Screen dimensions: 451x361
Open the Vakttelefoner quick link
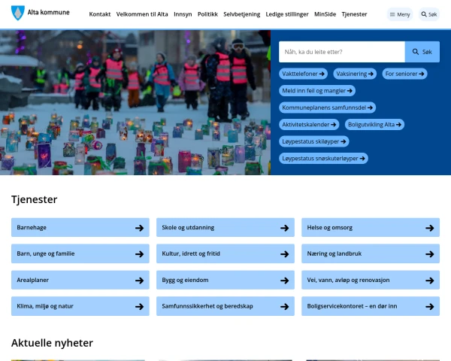pos(304,74)
